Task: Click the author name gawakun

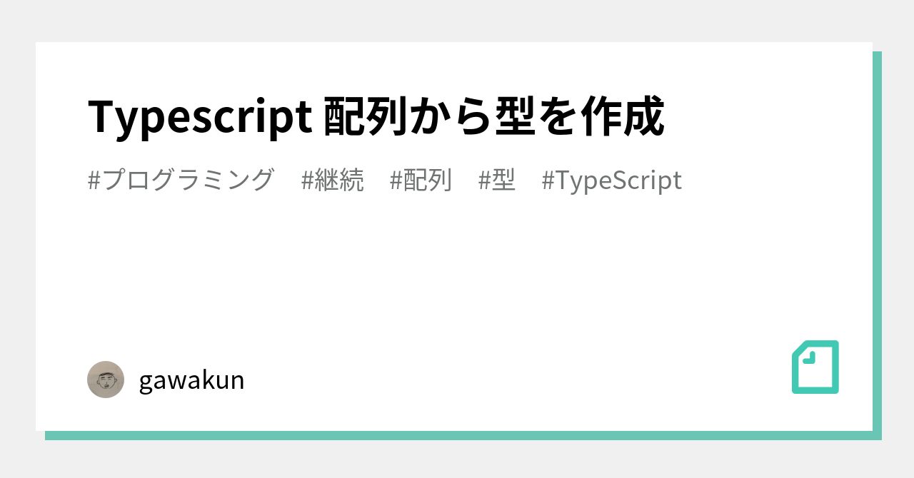Action: tap(191, 380)
